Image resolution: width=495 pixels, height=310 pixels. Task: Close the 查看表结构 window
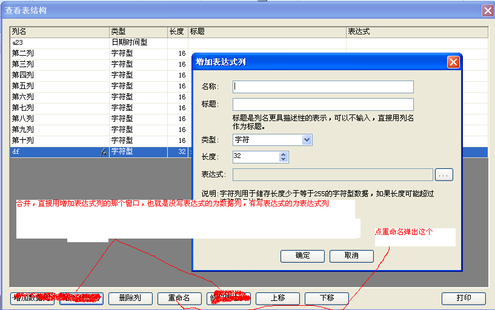[x=487, y=10]
